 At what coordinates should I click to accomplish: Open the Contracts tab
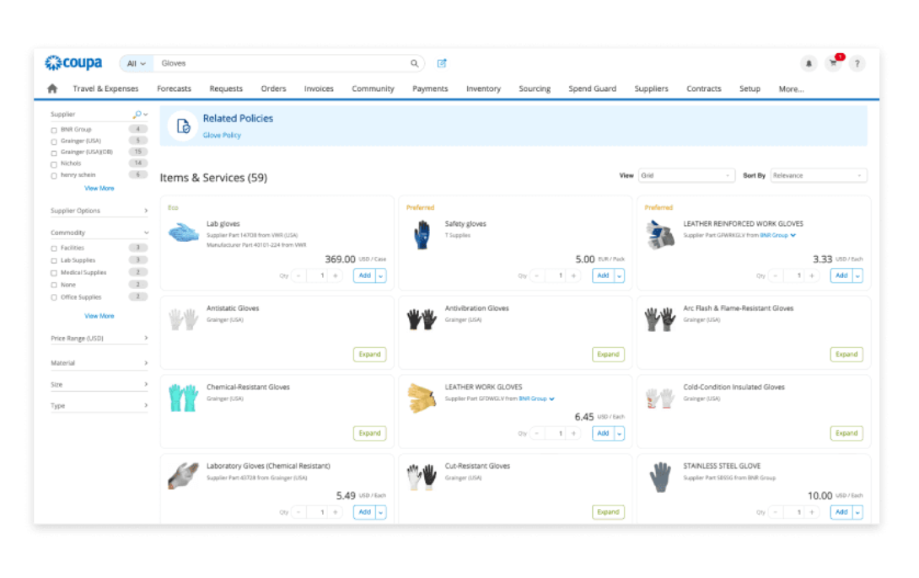704,88
